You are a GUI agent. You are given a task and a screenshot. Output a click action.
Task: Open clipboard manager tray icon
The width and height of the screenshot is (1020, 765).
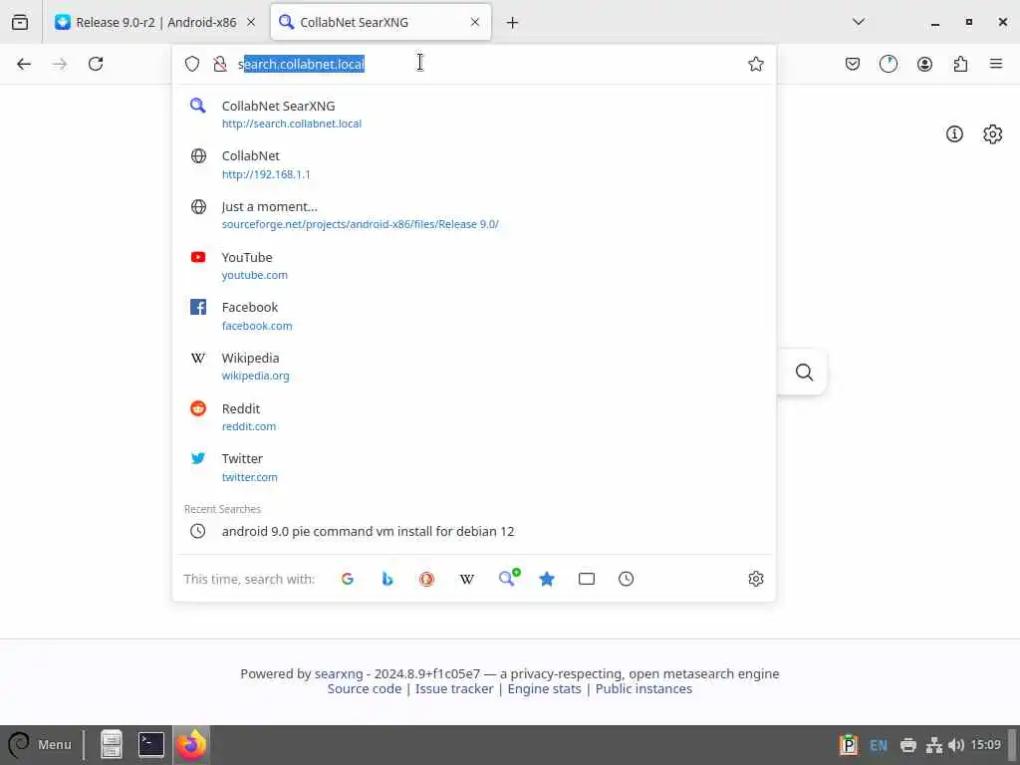[849, 745]
